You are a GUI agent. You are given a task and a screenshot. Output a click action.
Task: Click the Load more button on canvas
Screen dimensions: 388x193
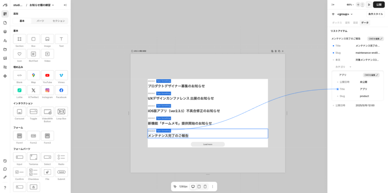pyautogui.click(x=208, y=144)
